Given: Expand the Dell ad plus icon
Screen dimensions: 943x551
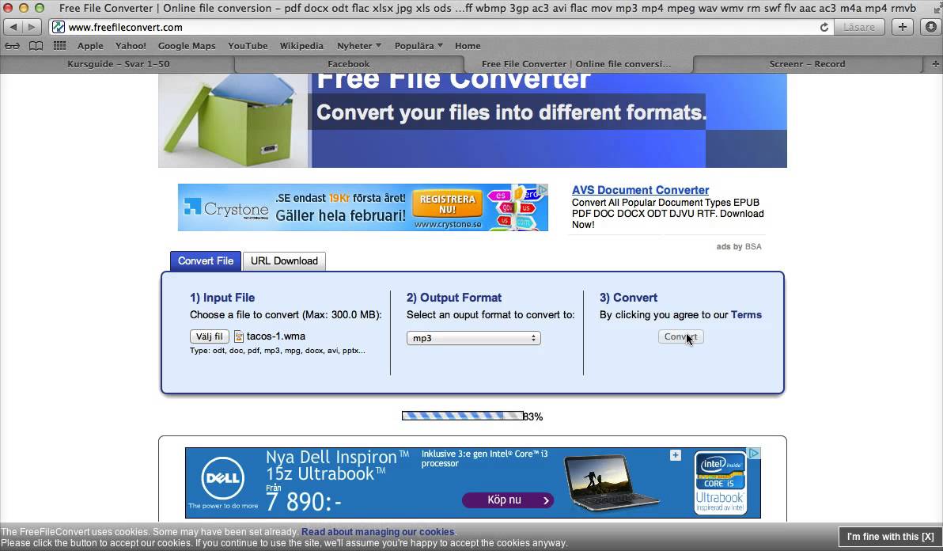Looking at the screenshot, I should click(x=676, y=455).
